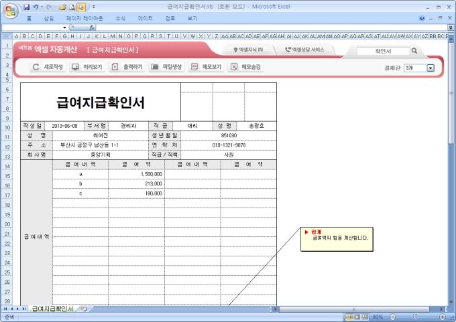Viewport: 456px width, 322px height.
Task: Click the zoom slider handle
Action: 415,317
